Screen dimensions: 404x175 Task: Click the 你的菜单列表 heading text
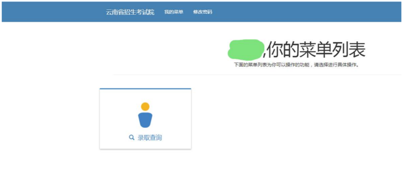[316, 50]
